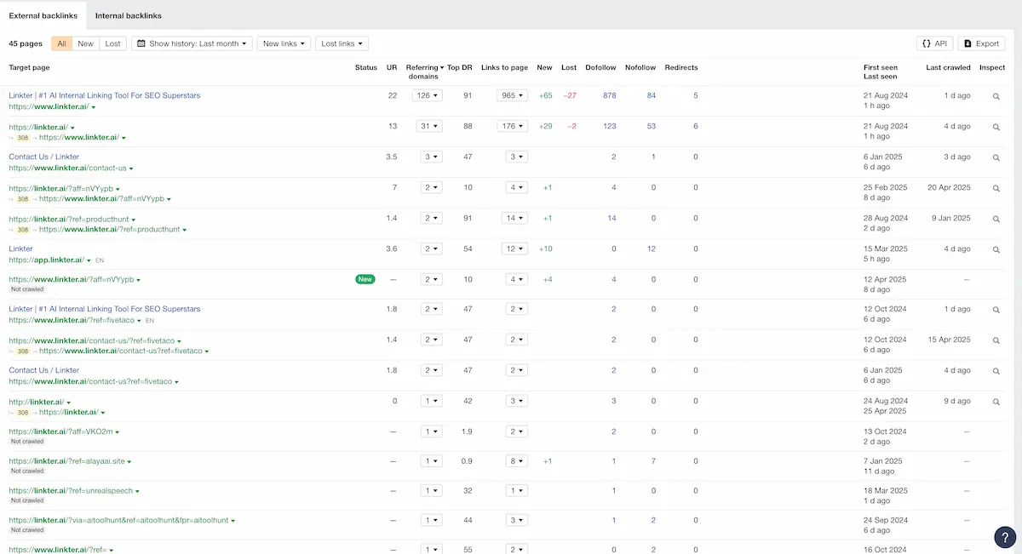Expand links to page 12 dropdown

tap(516, 249)
